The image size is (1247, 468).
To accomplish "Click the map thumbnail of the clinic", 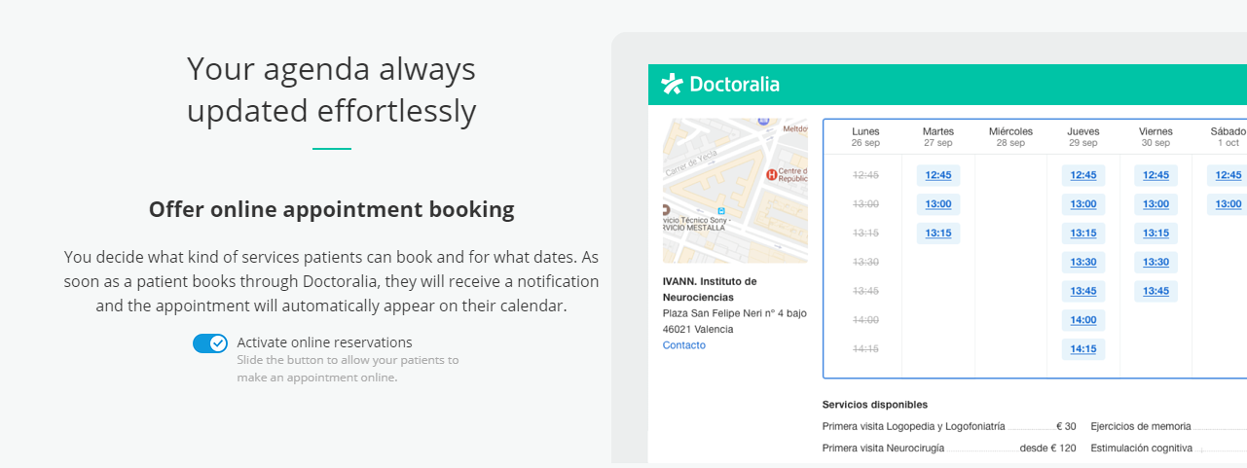I will click(x=735, y=191).
